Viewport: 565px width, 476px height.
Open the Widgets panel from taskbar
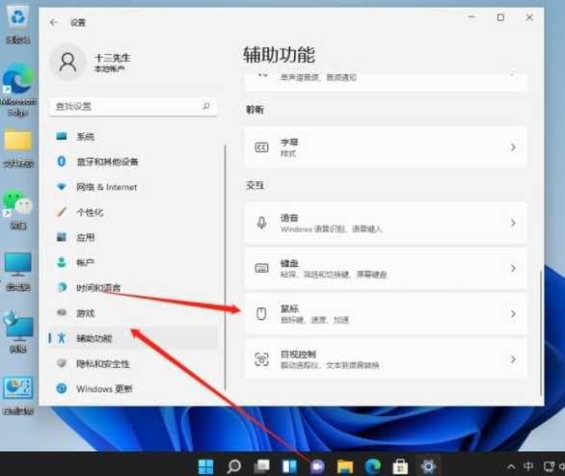(289, 466)
